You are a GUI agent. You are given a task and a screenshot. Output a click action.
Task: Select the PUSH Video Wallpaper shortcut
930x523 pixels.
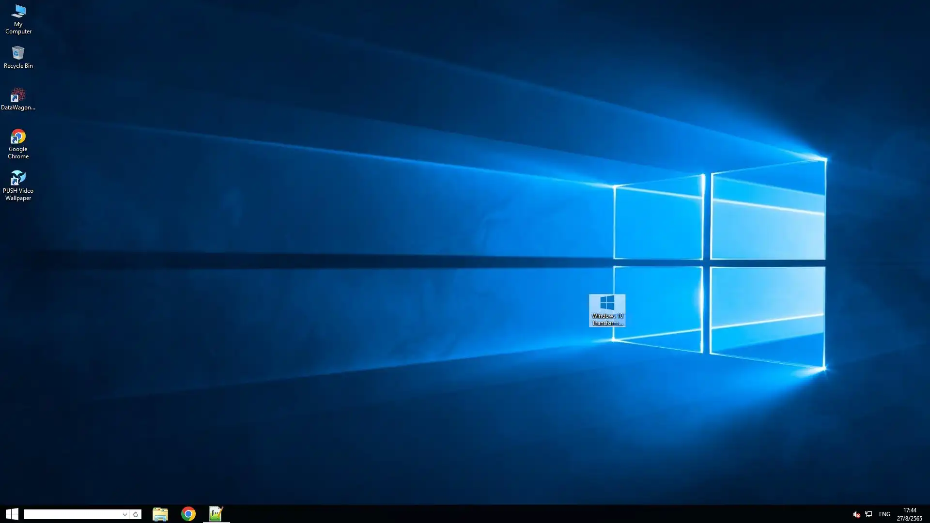[x=18, y=178]
